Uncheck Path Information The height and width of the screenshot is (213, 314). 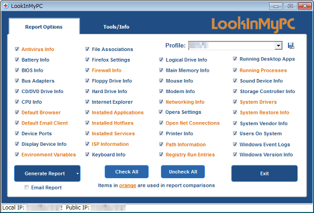(x=161, y=144)
